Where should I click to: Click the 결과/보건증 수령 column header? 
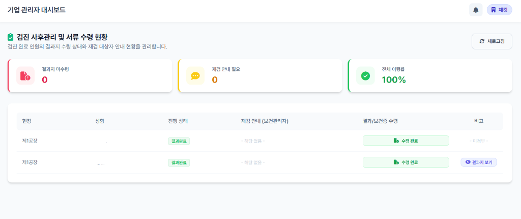pyautogui.click(x=377, y=121)
